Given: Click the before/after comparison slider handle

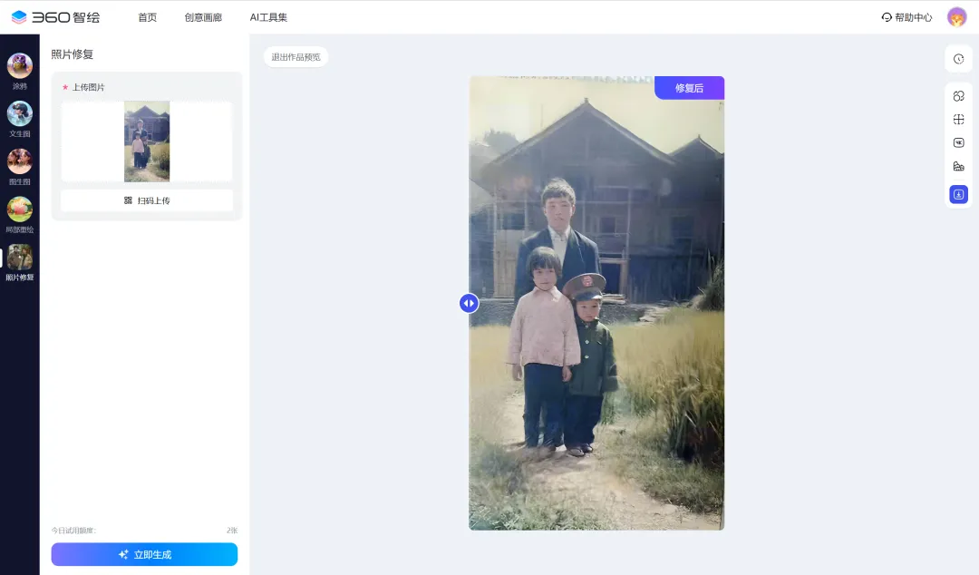Looking at the screenshot, I should (469, 303).
